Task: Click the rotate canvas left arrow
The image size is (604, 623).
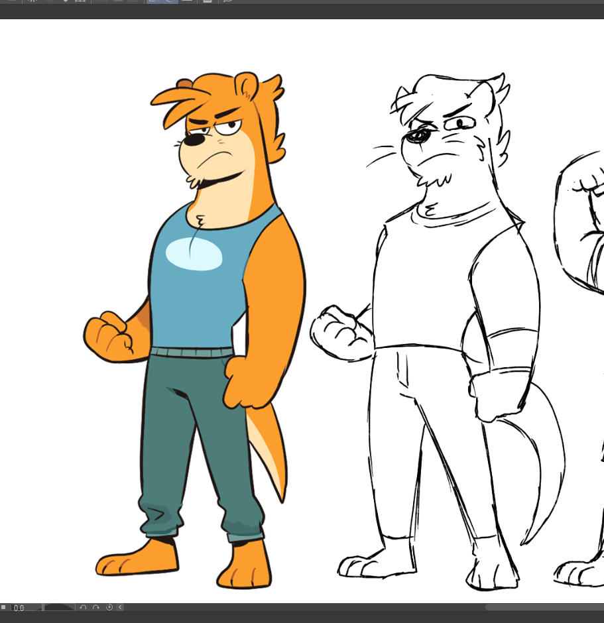Action: point(83,607)
